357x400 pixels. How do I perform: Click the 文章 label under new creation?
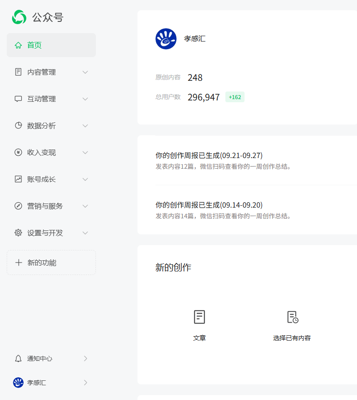point(199,338)
